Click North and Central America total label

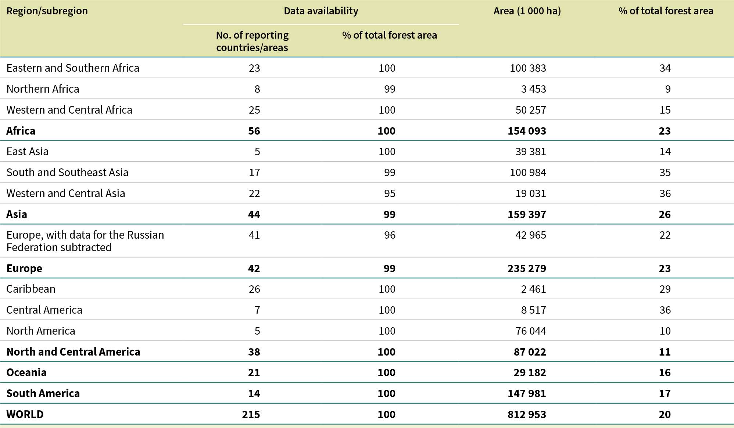[73, 352]
